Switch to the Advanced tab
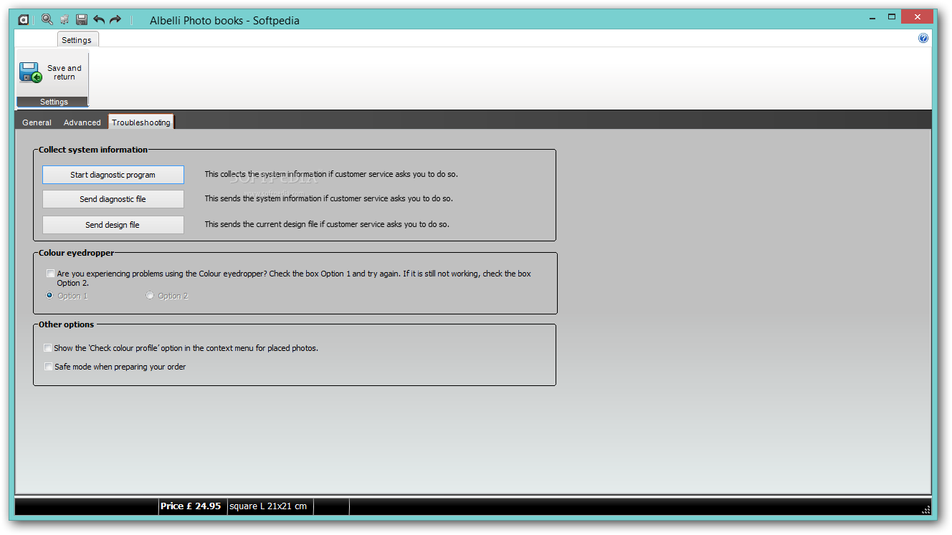 click(82, 122)
